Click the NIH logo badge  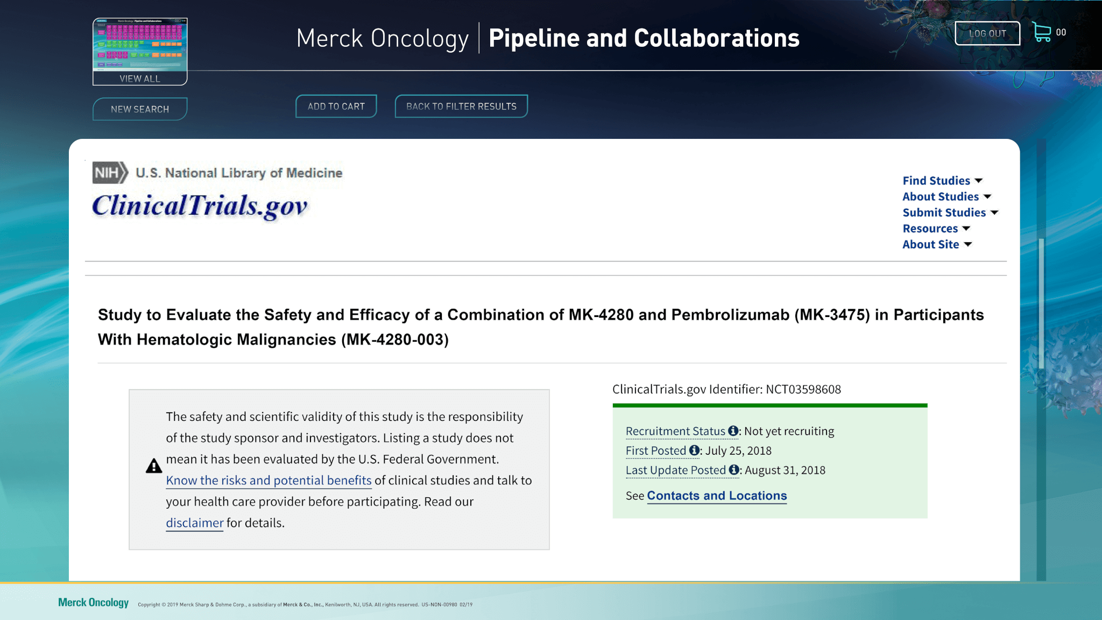point(110,173)
